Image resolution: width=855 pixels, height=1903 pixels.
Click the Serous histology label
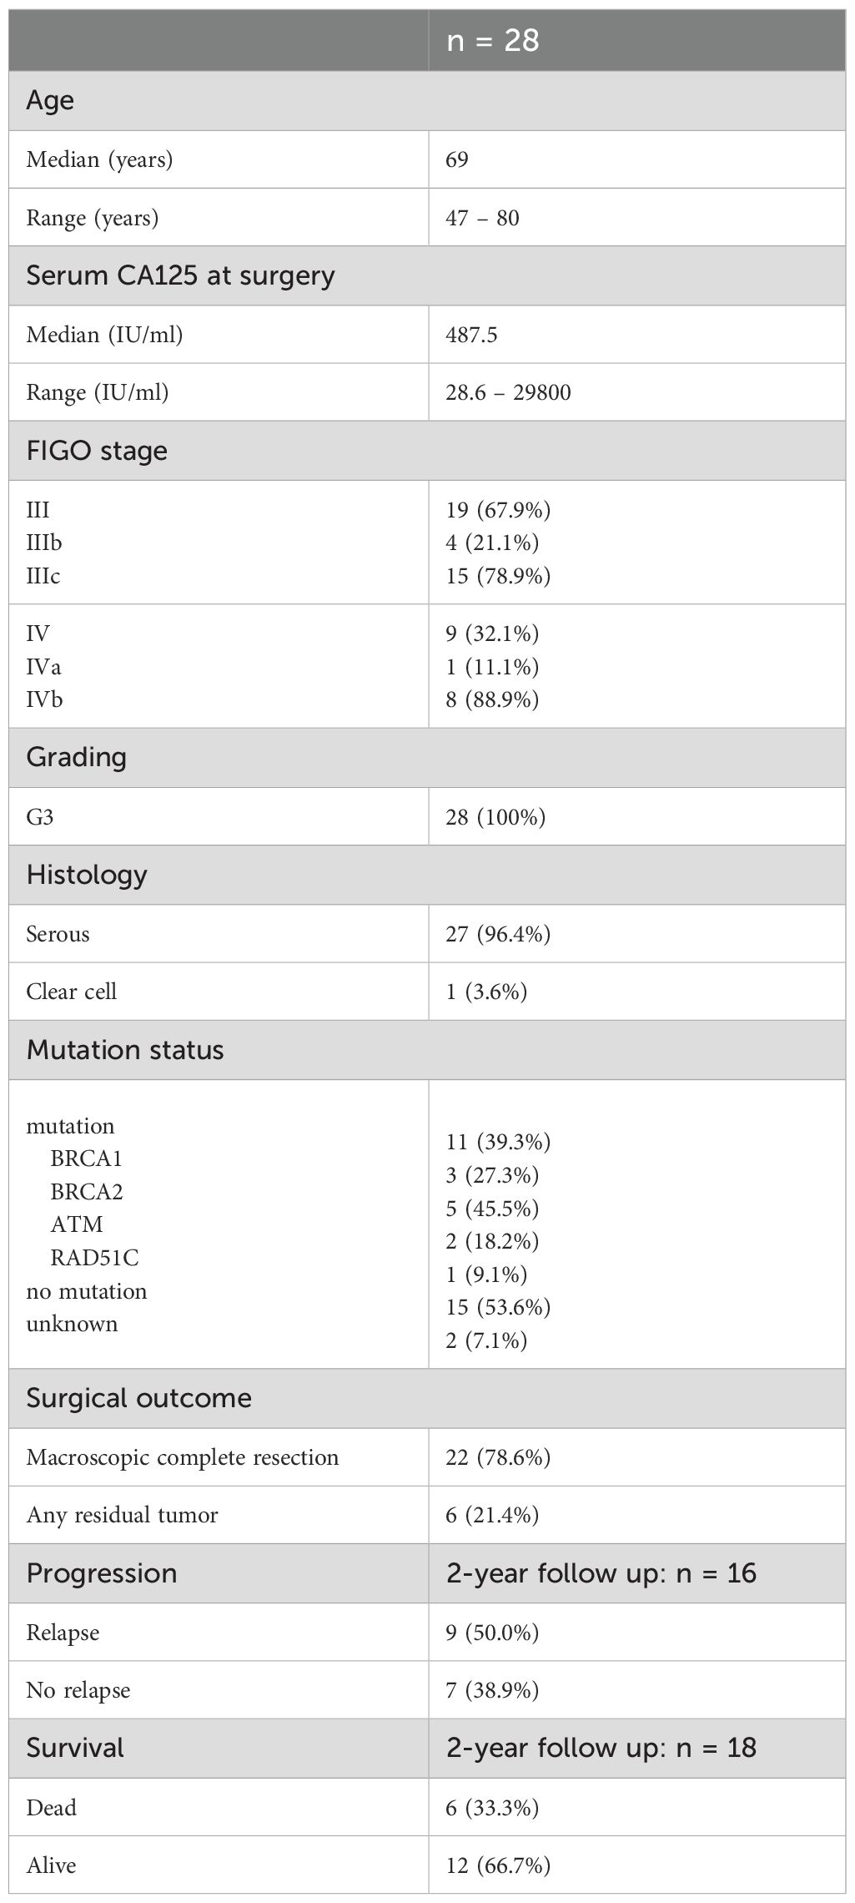58,933
